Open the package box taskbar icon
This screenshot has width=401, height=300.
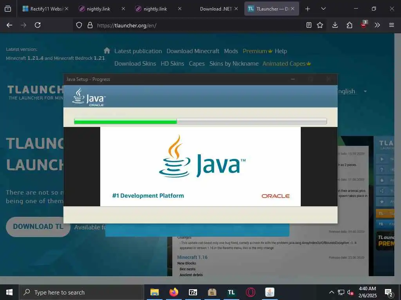tap(212, 292)
